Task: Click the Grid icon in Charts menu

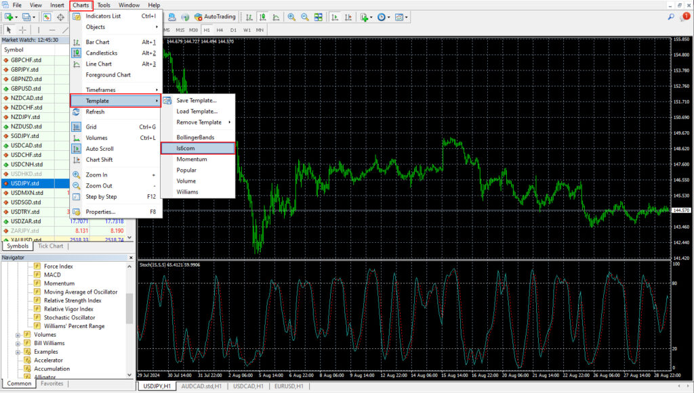Action: (x=77, y=126)
